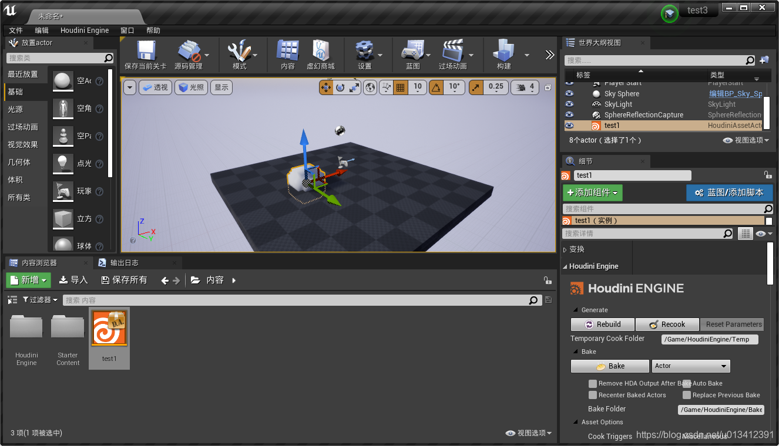
Task: Click the Houdini Recook button
Action: tap(667, 325)
